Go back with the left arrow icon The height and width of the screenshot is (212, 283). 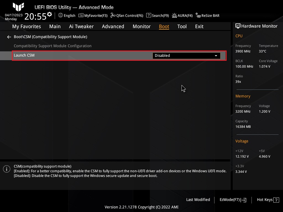pyautogui.click(x=9, y=37)
